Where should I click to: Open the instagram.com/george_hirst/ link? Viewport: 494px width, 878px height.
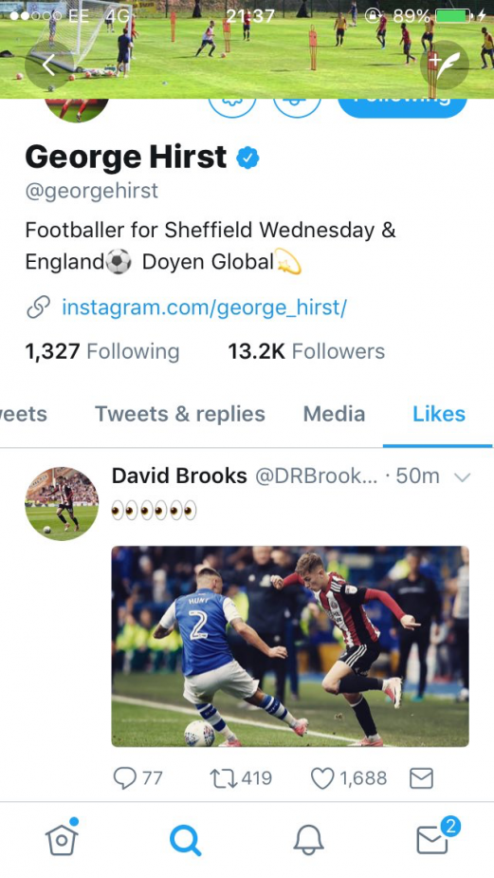[x=204, y=308]
